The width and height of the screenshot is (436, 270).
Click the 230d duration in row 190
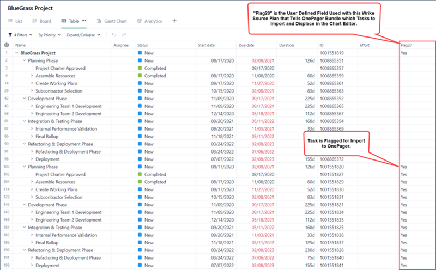click(310, 250)
